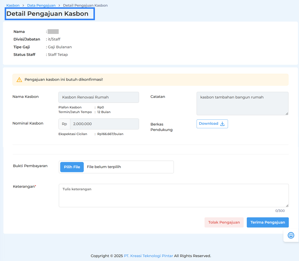Viewport: 299px width, 261px height.
Task: Open the PT. Kreasi Teknologi Pintar footer link
Action: click(x=148, y=256)
